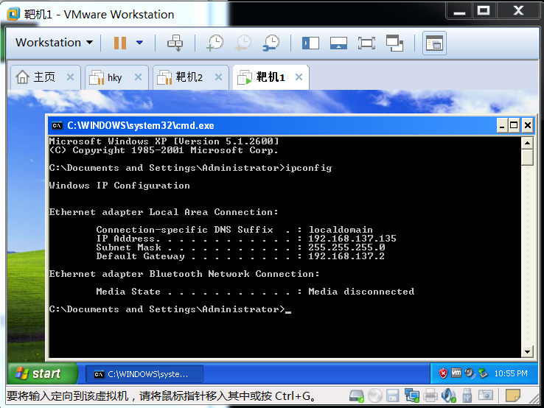Image resolution: width=544 pixels, height=408 pixels.
Task: Click the camera device status icon
Action: [485, 395]
